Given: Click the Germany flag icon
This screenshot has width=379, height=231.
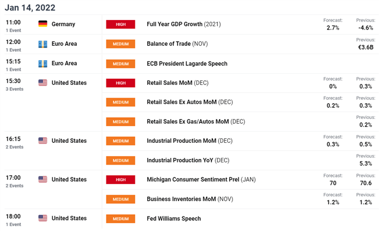Looking at the screenshot, I should coord(43,23).
